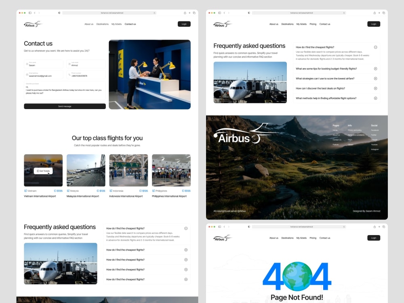Open the Facebook link in the footer Social column
Image resolution: width=404 pixels, height=303 pixels.
[x=375, y=130]
